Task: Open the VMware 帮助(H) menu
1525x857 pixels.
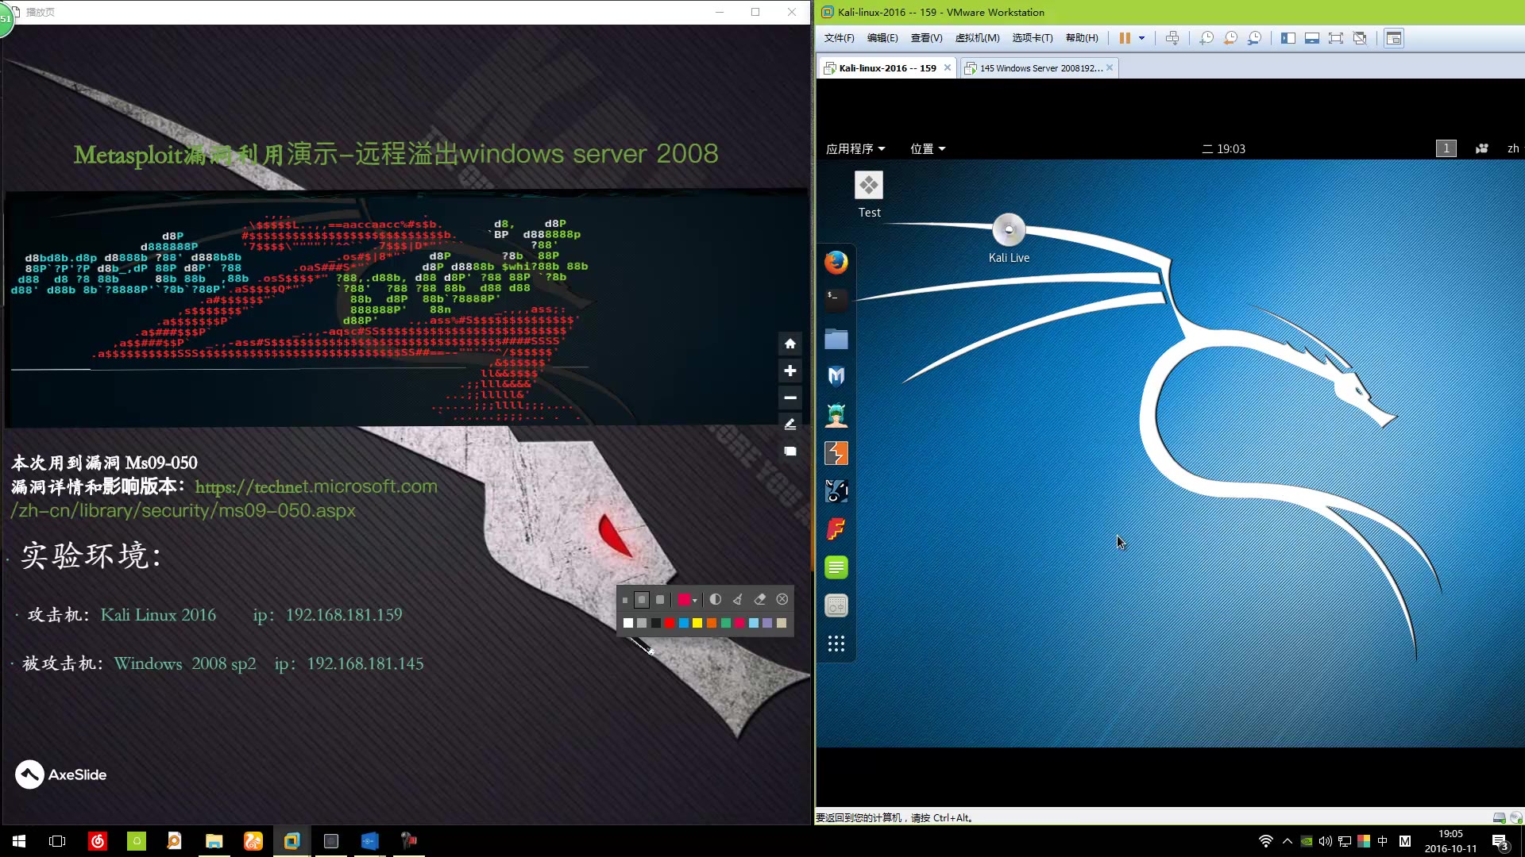Action: (1082, 38)
